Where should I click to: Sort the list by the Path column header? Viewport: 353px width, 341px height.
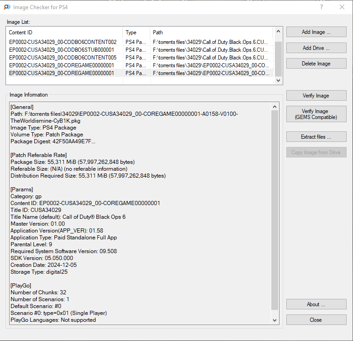point(211,32)
